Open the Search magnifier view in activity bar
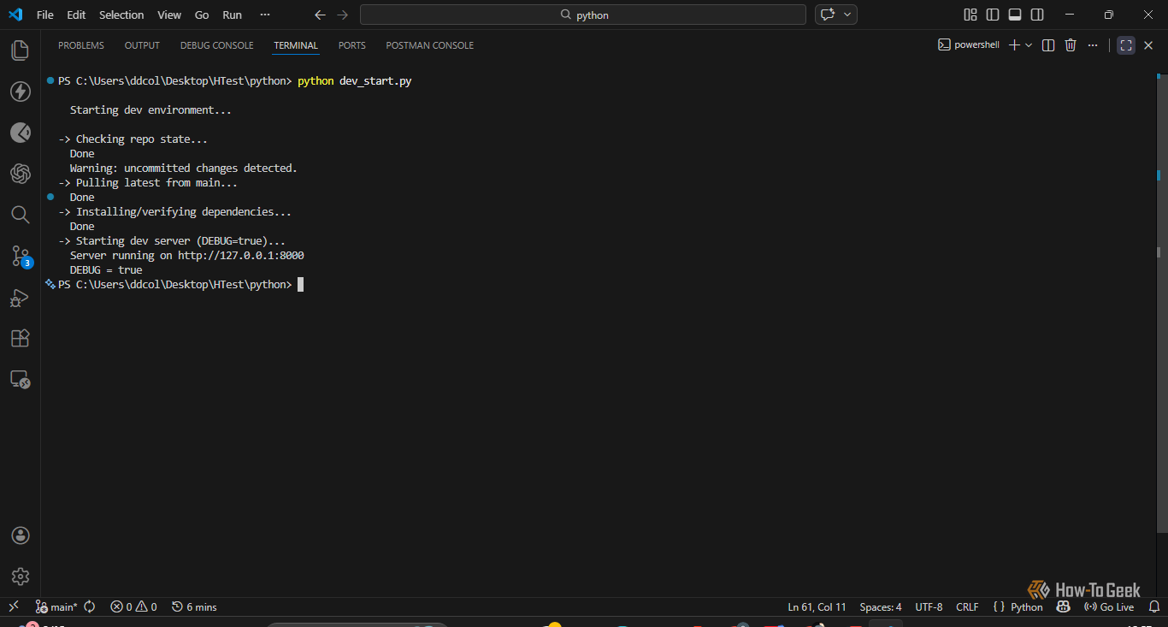Image resolution: width=1168 pixels, height=627 pixels. coord(20,215)
